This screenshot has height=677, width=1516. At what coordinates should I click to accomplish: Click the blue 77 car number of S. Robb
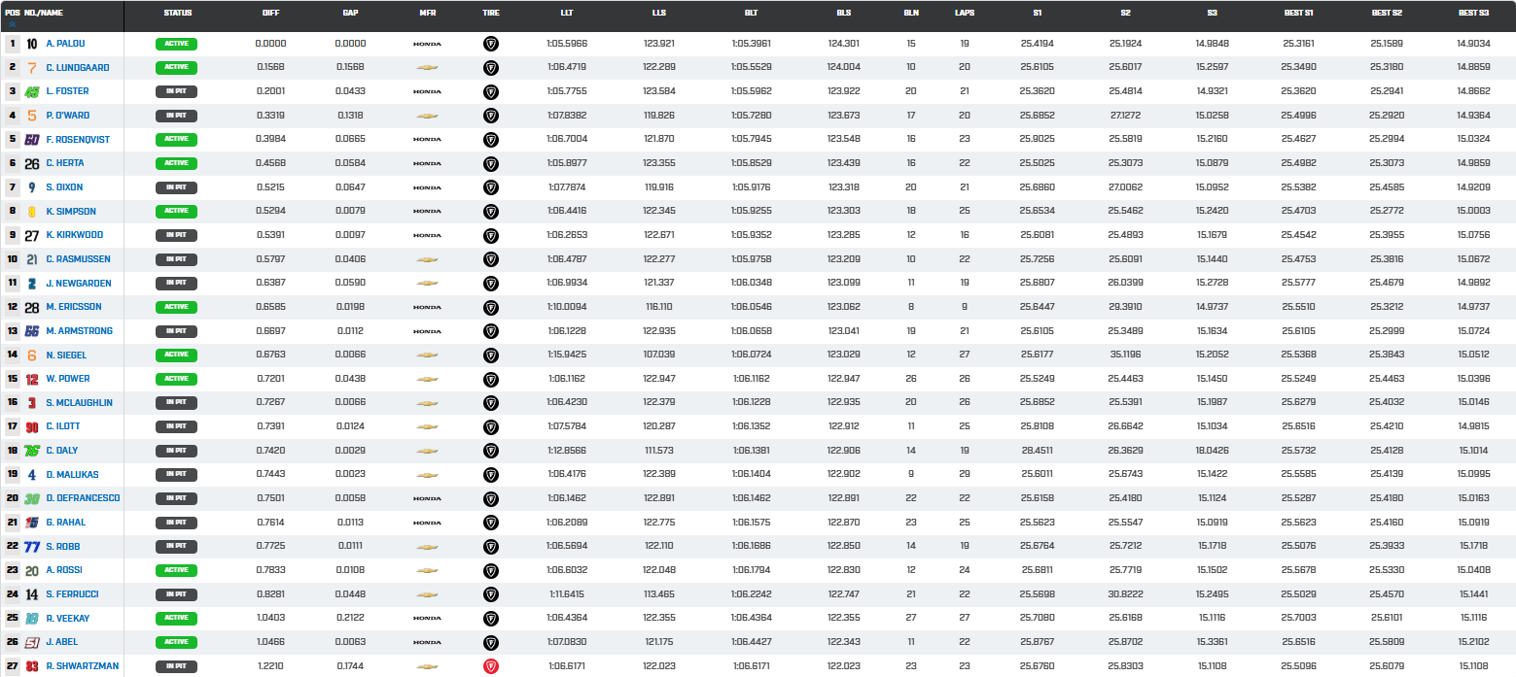click(x=32, y=547)
